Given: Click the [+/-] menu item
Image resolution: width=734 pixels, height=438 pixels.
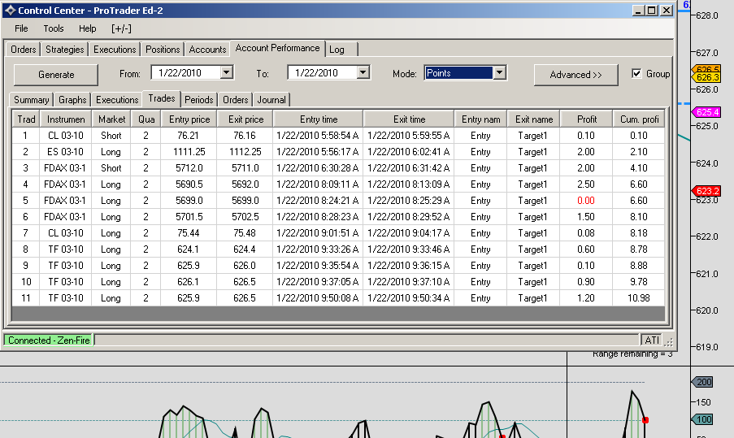Looking at the screenshot, I should coord(121,28).
